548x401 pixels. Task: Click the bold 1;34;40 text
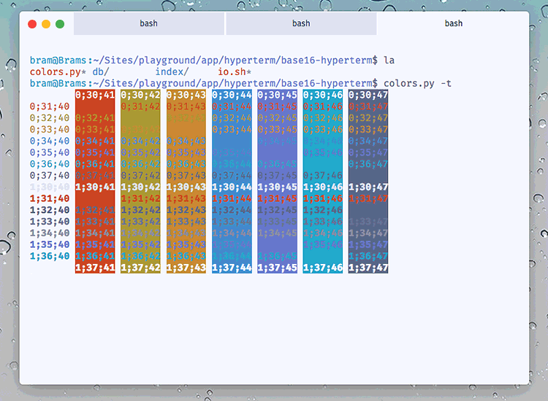pos(50,233)
